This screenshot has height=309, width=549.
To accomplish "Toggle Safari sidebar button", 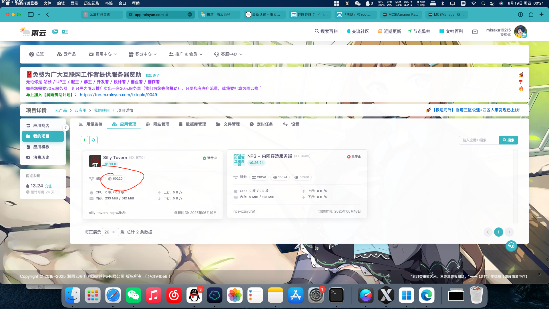I will [31, 14].
